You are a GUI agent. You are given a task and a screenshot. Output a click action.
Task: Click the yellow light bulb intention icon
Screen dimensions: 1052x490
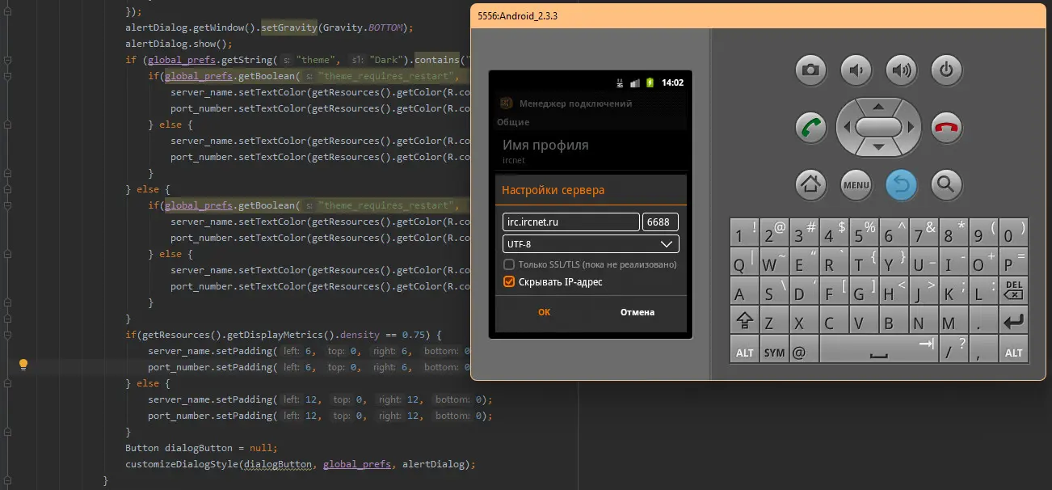(23, 365)
